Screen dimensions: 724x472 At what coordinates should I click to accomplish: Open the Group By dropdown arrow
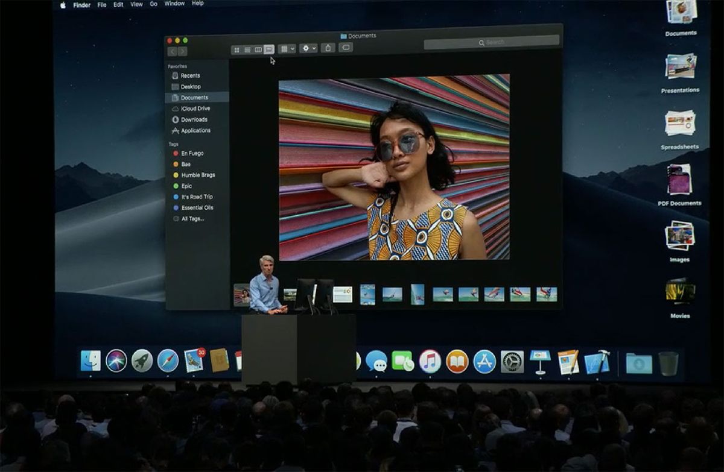[x=293, y=48]
